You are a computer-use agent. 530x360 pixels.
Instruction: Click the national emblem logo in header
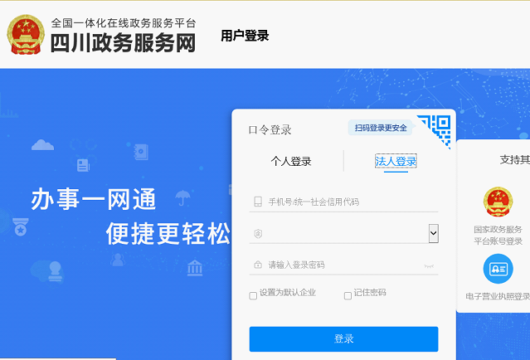(26, 35)
